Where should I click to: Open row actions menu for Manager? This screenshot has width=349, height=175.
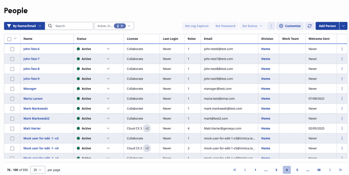(x=342, y=89)
